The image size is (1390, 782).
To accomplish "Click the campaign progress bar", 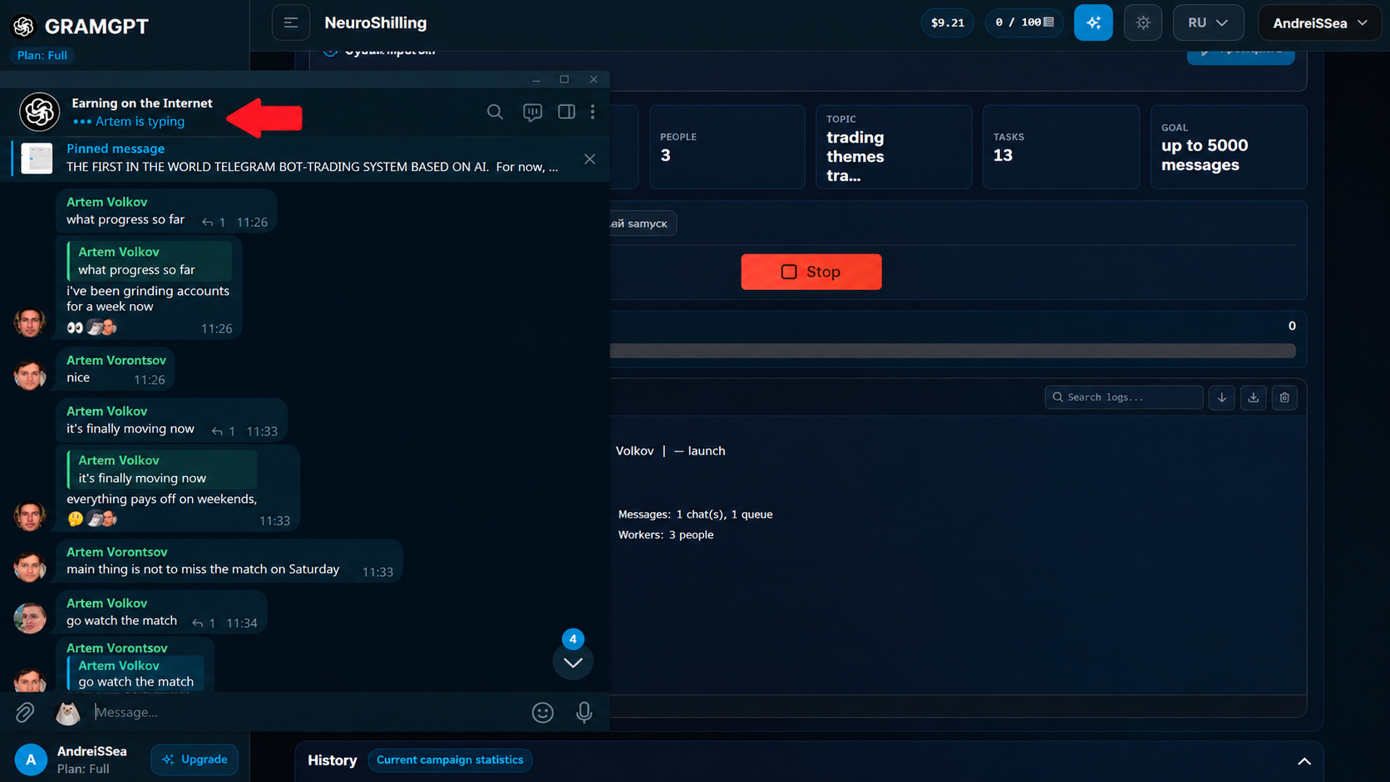I will coord(953,351).
